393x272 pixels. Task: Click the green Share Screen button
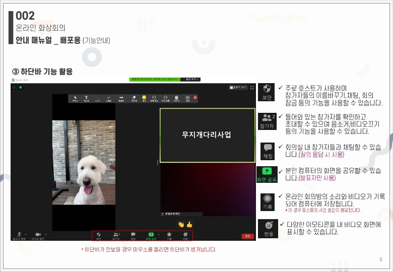click(x=151, y=235)
